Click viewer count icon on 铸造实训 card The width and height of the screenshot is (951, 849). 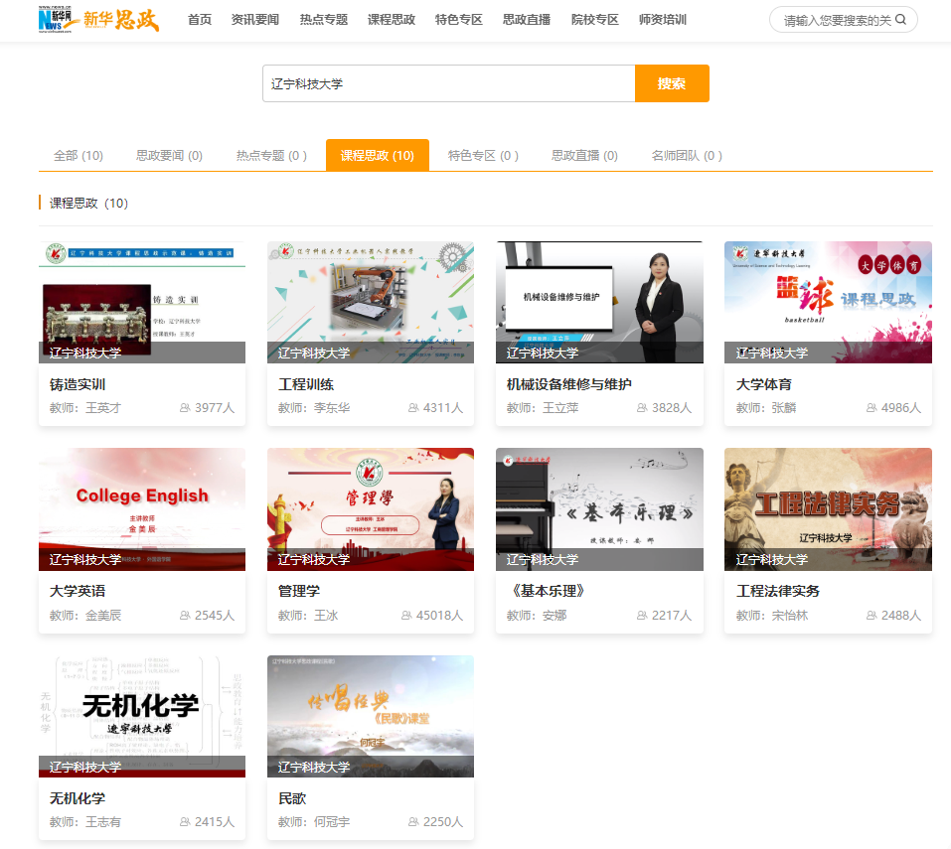click(185, 408)
